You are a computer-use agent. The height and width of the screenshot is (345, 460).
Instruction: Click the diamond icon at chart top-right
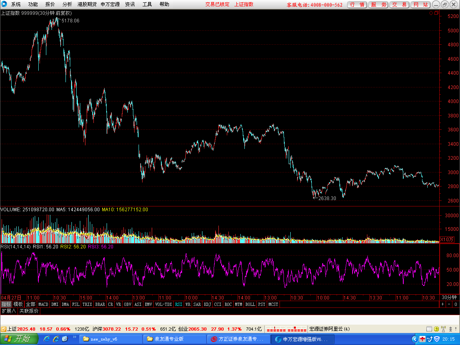pos(431,13)
